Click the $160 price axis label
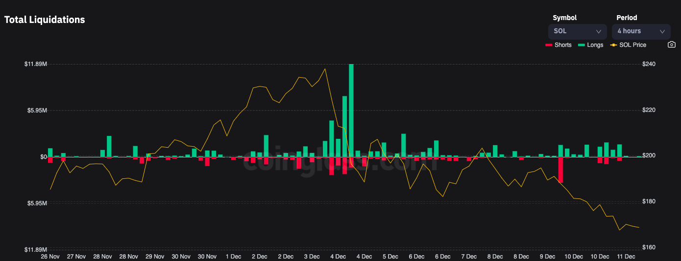Image resolution: width=681 pixels, height=261 pixels. click(x=649, y=248)
